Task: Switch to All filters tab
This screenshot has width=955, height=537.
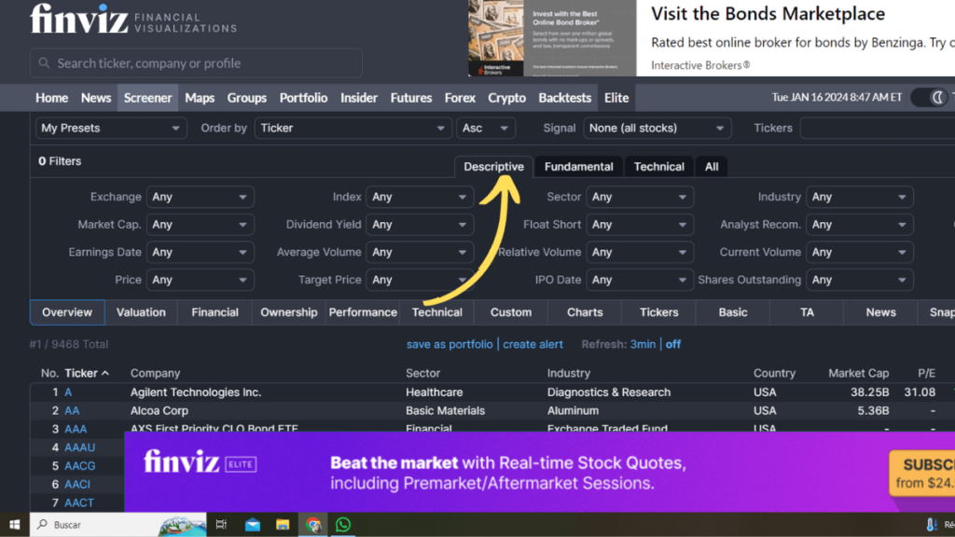Action: pos(712,167)
